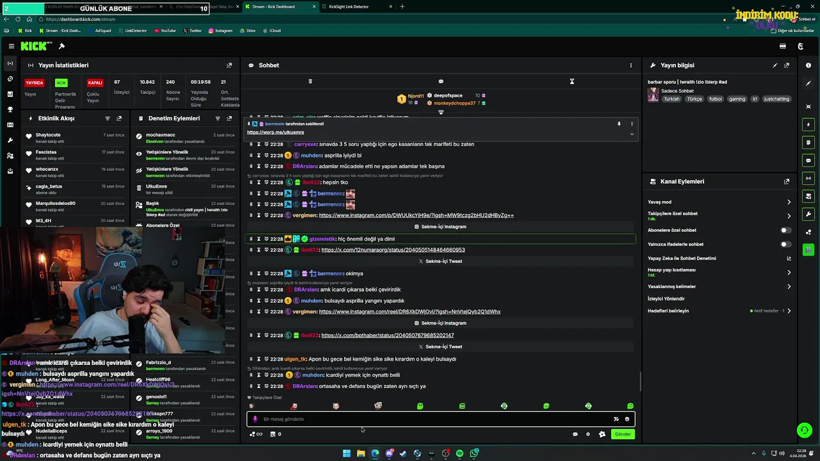Open the x.com 12numaraorg status link
Image resolution: width=820 pixels, height=461 pixels.
pyautogui.click(x=393, y=250)
